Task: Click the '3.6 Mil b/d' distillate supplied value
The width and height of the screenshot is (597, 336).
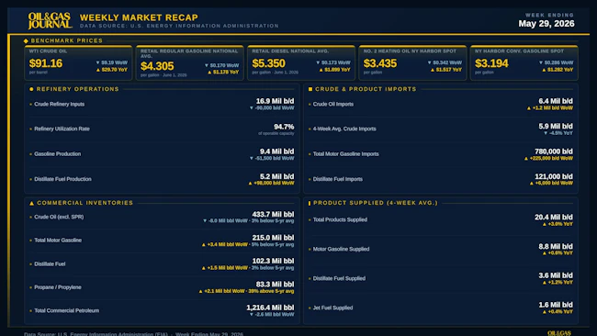Action: tap(556, 275)
